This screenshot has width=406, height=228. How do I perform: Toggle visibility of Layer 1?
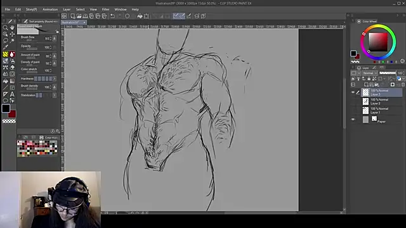click(353, 110)
